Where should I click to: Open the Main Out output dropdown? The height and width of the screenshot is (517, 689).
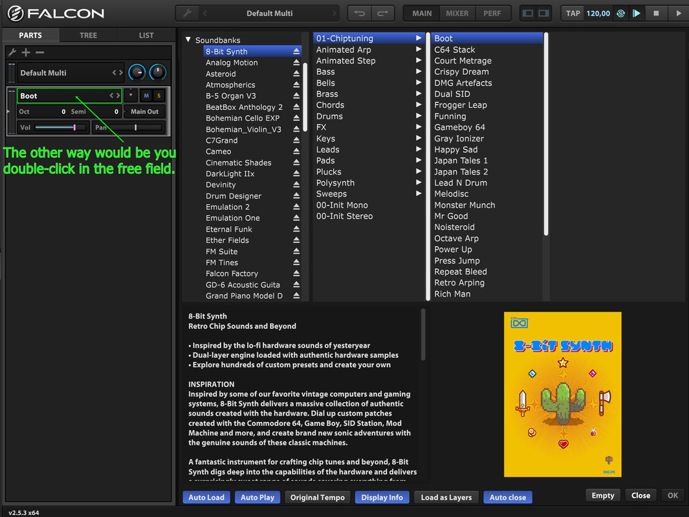pyautogui.click(x=144, y=111)
